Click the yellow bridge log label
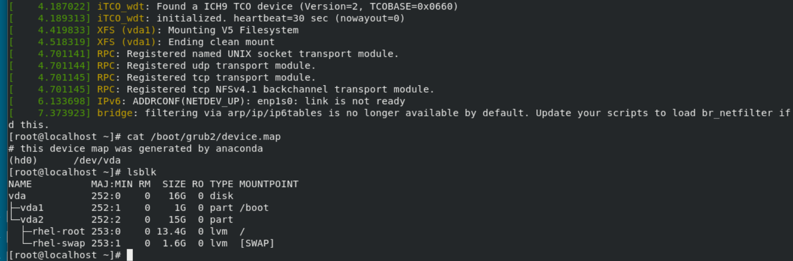793x261 pixels. click(x=112, y=113)
